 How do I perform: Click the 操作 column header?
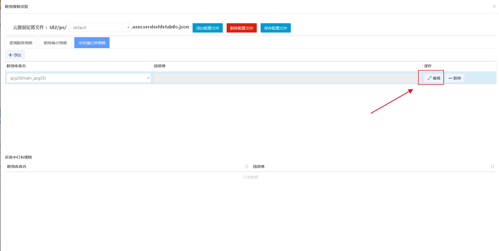point(428,66)
